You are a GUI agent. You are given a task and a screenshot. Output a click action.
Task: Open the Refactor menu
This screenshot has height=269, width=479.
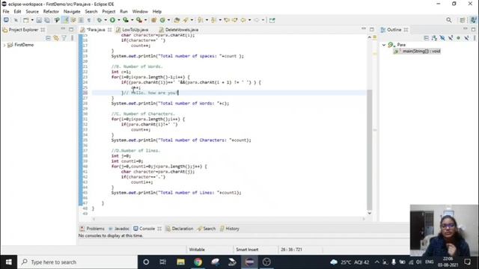(x=51, y=12)
